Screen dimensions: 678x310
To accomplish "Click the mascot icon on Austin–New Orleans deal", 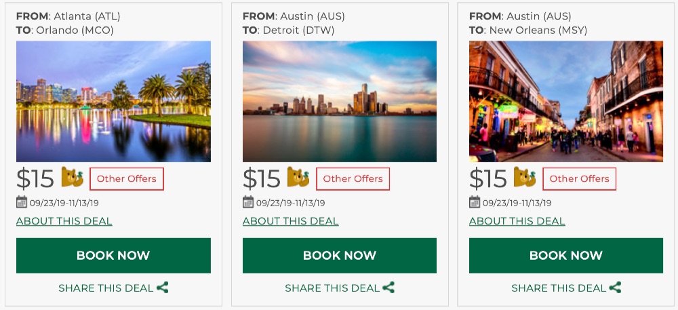I will (525, 178).
